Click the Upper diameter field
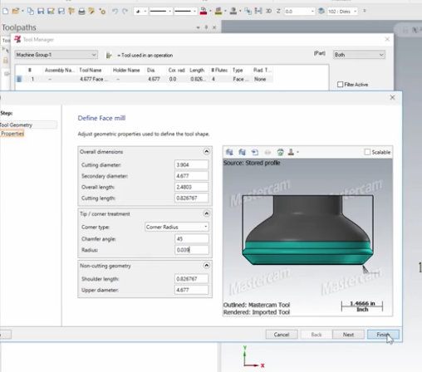The image size is (422, 372). [191, 290]
